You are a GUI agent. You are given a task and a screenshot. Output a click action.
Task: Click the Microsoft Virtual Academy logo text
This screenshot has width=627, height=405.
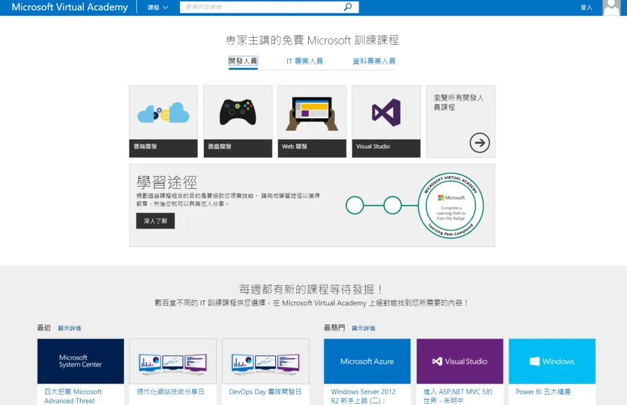tap(70, 7)
